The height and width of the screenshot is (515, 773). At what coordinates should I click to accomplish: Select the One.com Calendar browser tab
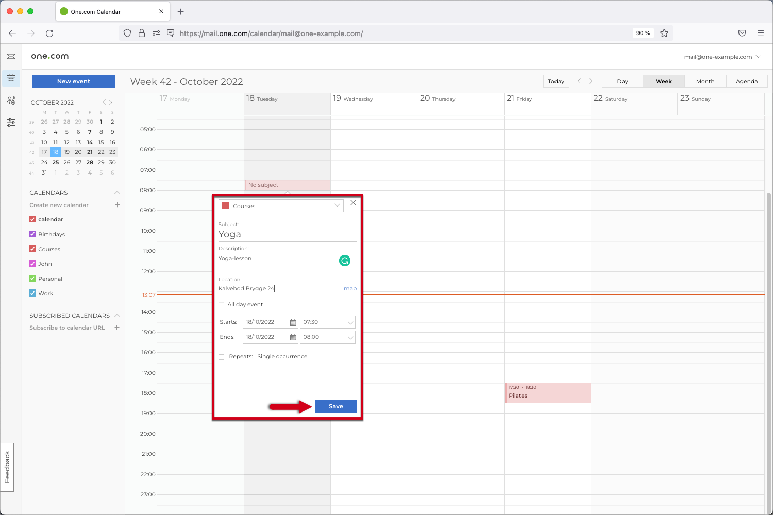point(112,12)
